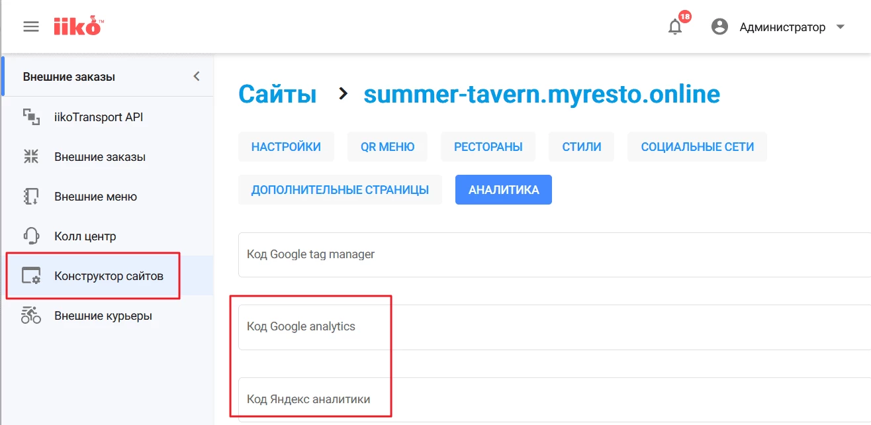
Task: Click the Конструктор сайтов window-gear icon
Action: click(x=31, y=276)
